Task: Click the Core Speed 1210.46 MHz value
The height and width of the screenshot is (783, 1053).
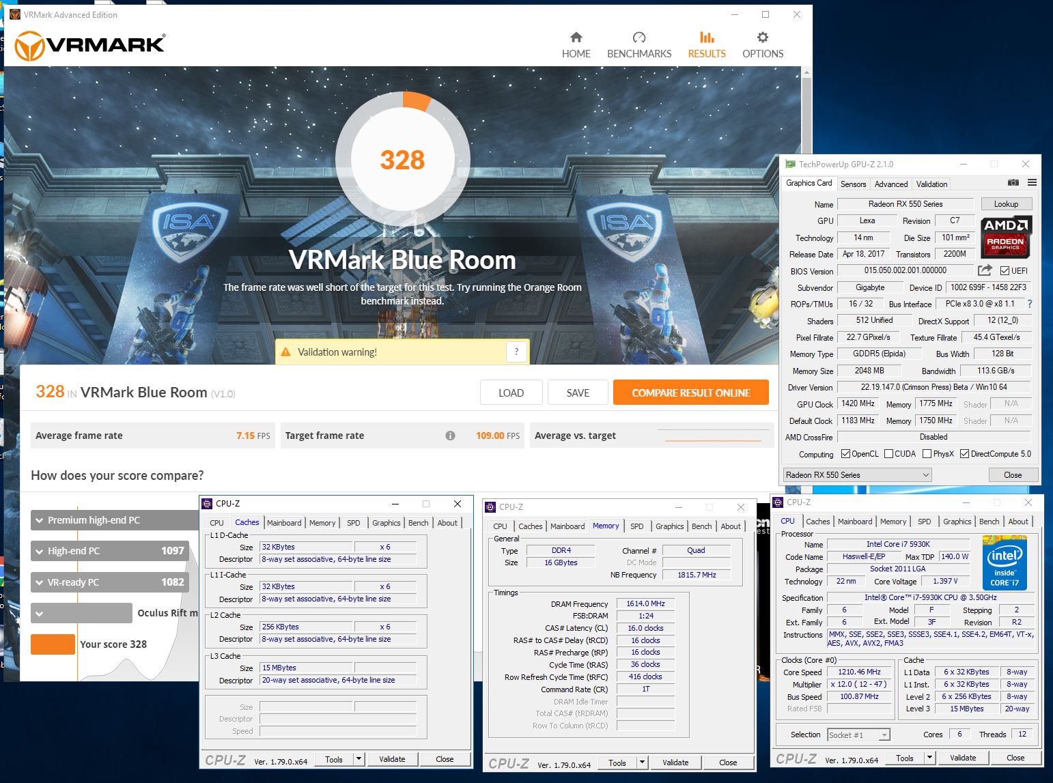Action: [x=859, y=672]
